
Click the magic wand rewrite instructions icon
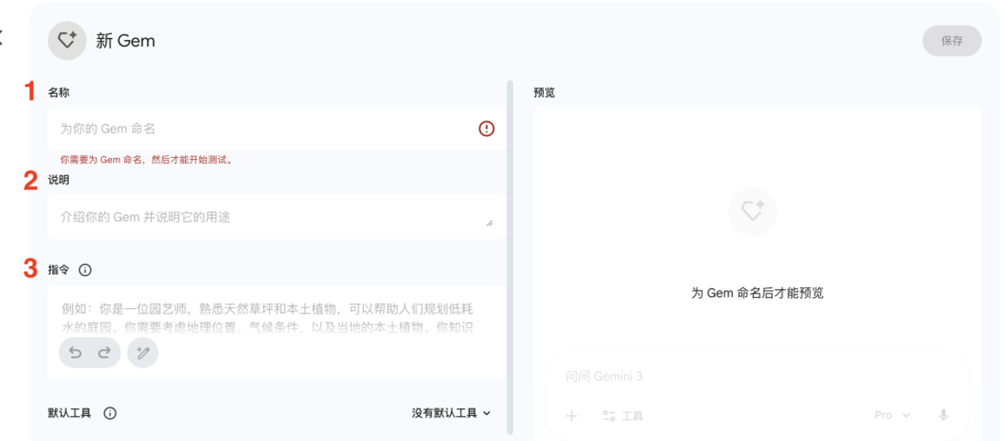[142, 352]
